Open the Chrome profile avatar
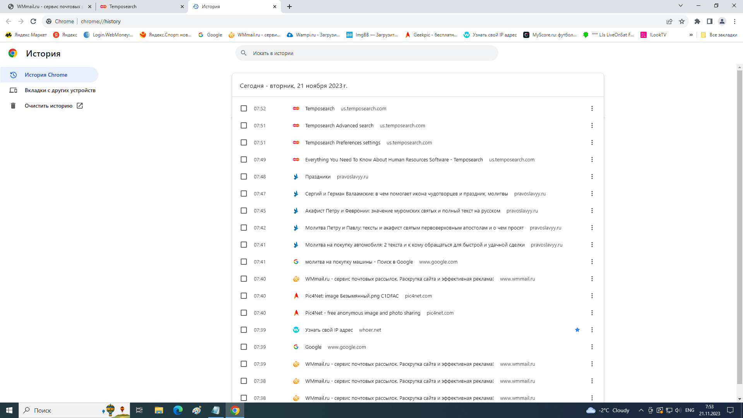The width and height of the screenshot is (743, 418). coord(722,21)
